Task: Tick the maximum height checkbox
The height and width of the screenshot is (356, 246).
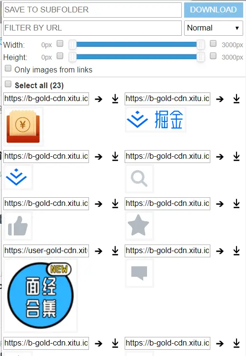Action: 213,56
